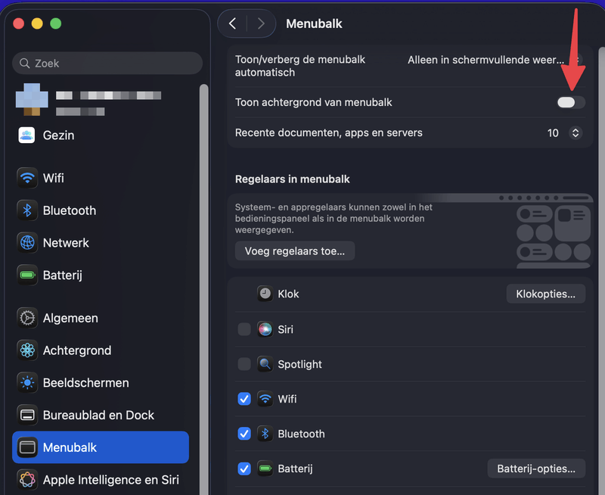Select the Bluetooth icon in sidebar
This screenshot has width=605, height=495.
[x=28, y=210]
